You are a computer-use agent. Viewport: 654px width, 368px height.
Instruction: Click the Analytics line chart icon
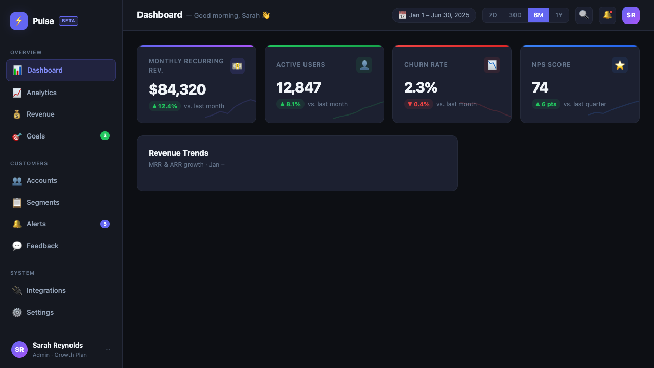coord(17,93)
